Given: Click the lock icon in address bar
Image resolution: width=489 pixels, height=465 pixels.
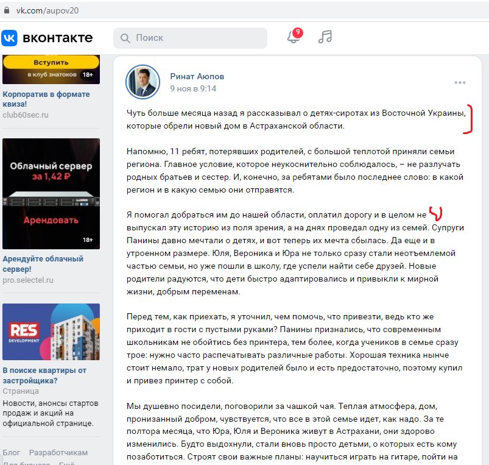Looking at the screenshot, I should pos(7,10).
